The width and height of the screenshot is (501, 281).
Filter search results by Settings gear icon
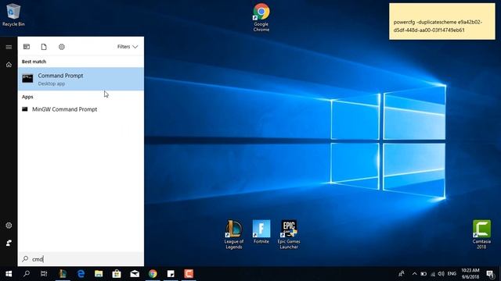(x=62, y=47)
